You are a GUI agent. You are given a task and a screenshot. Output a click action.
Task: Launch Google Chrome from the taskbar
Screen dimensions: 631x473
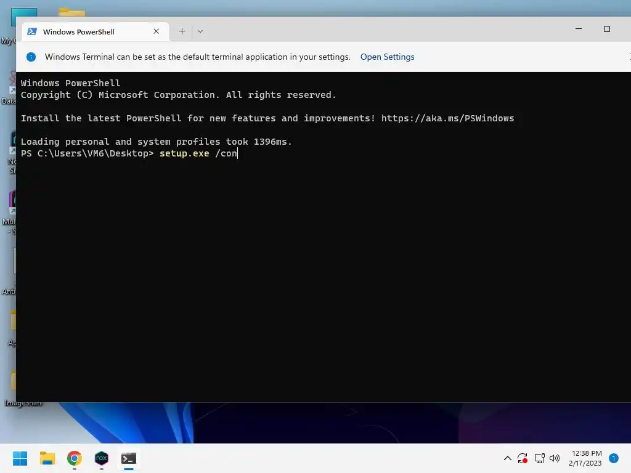click(x=75, y=458)
